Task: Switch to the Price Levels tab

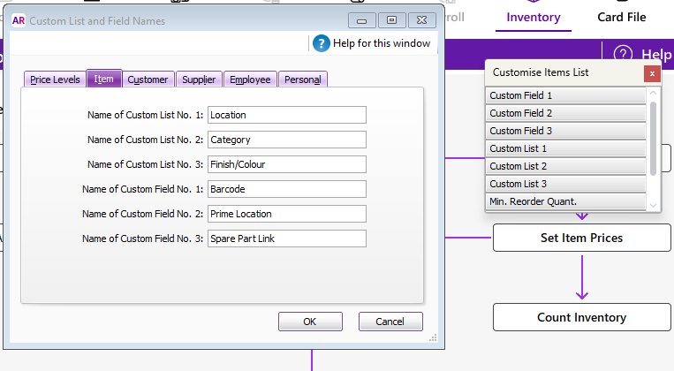Action: point(55,79)
